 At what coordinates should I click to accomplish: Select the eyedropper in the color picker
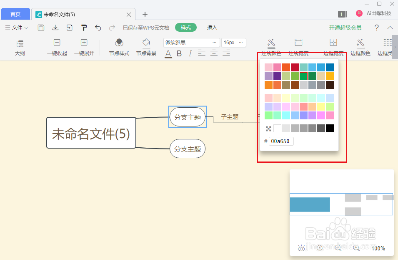tap(268, 128)
